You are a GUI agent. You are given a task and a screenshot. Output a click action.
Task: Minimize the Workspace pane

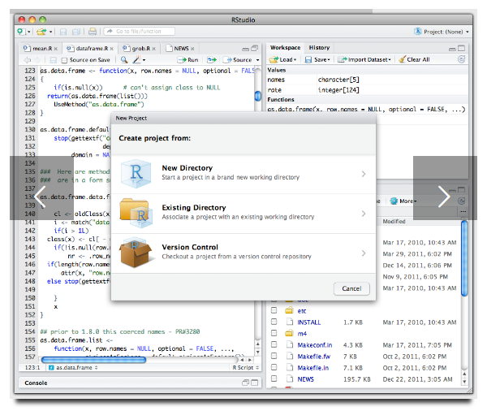coord(453,49)
